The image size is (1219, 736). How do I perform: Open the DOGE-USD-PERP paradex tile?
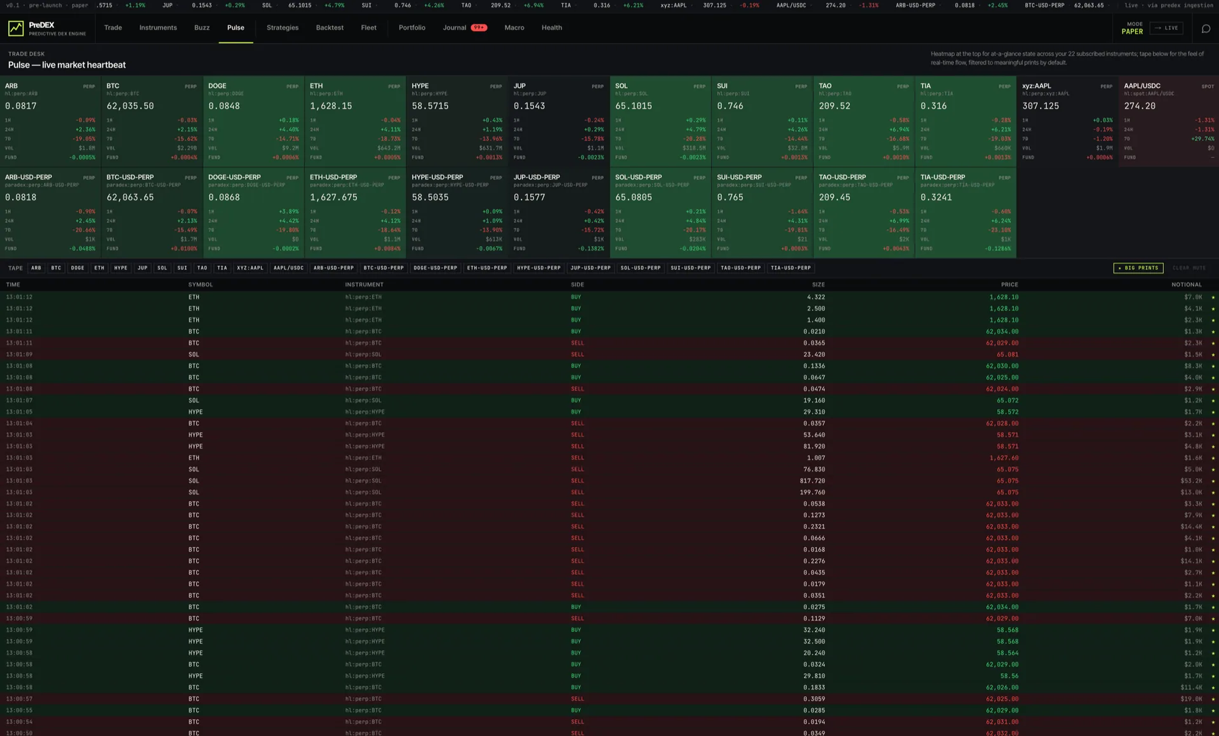[253, 212]
